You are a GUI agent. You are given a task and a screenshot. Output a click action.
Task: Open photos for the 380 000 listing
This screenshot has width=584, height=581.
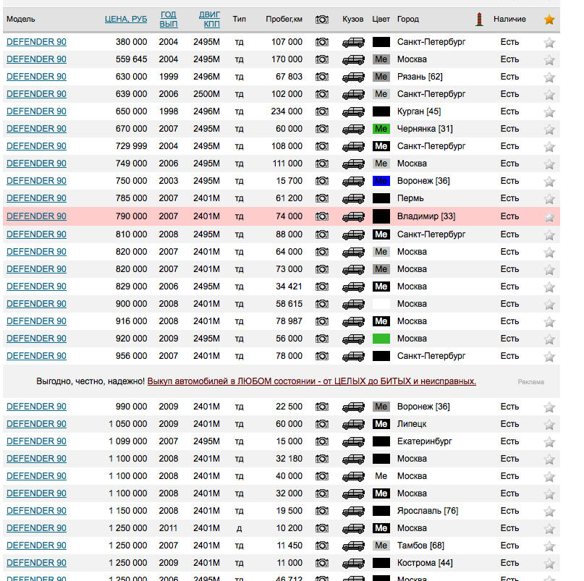point(322,42)
